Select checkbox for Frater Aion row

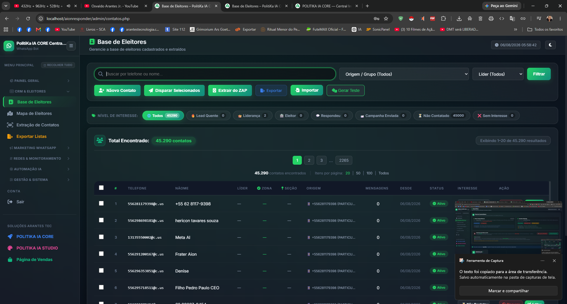(x=101, y=254)
